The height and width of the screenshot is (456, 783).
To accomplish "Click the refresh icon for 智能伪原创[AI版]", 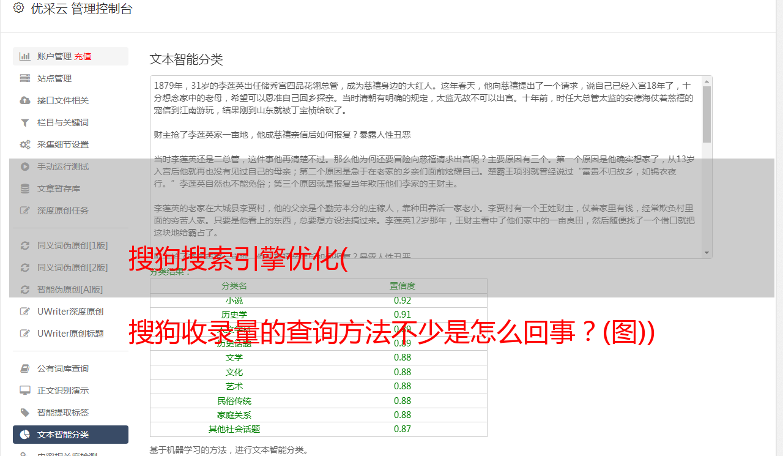I will click(x=24, y=290).
